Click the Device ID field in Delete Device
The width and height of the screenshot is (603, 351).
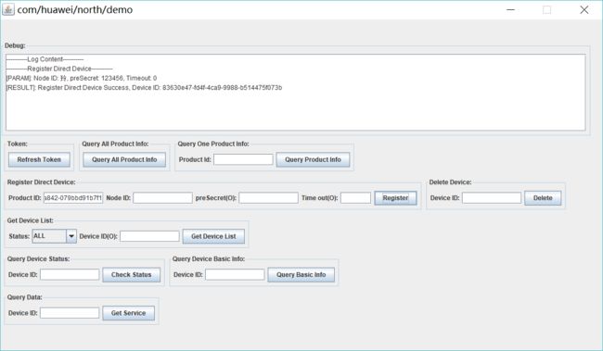coord(492,198)
